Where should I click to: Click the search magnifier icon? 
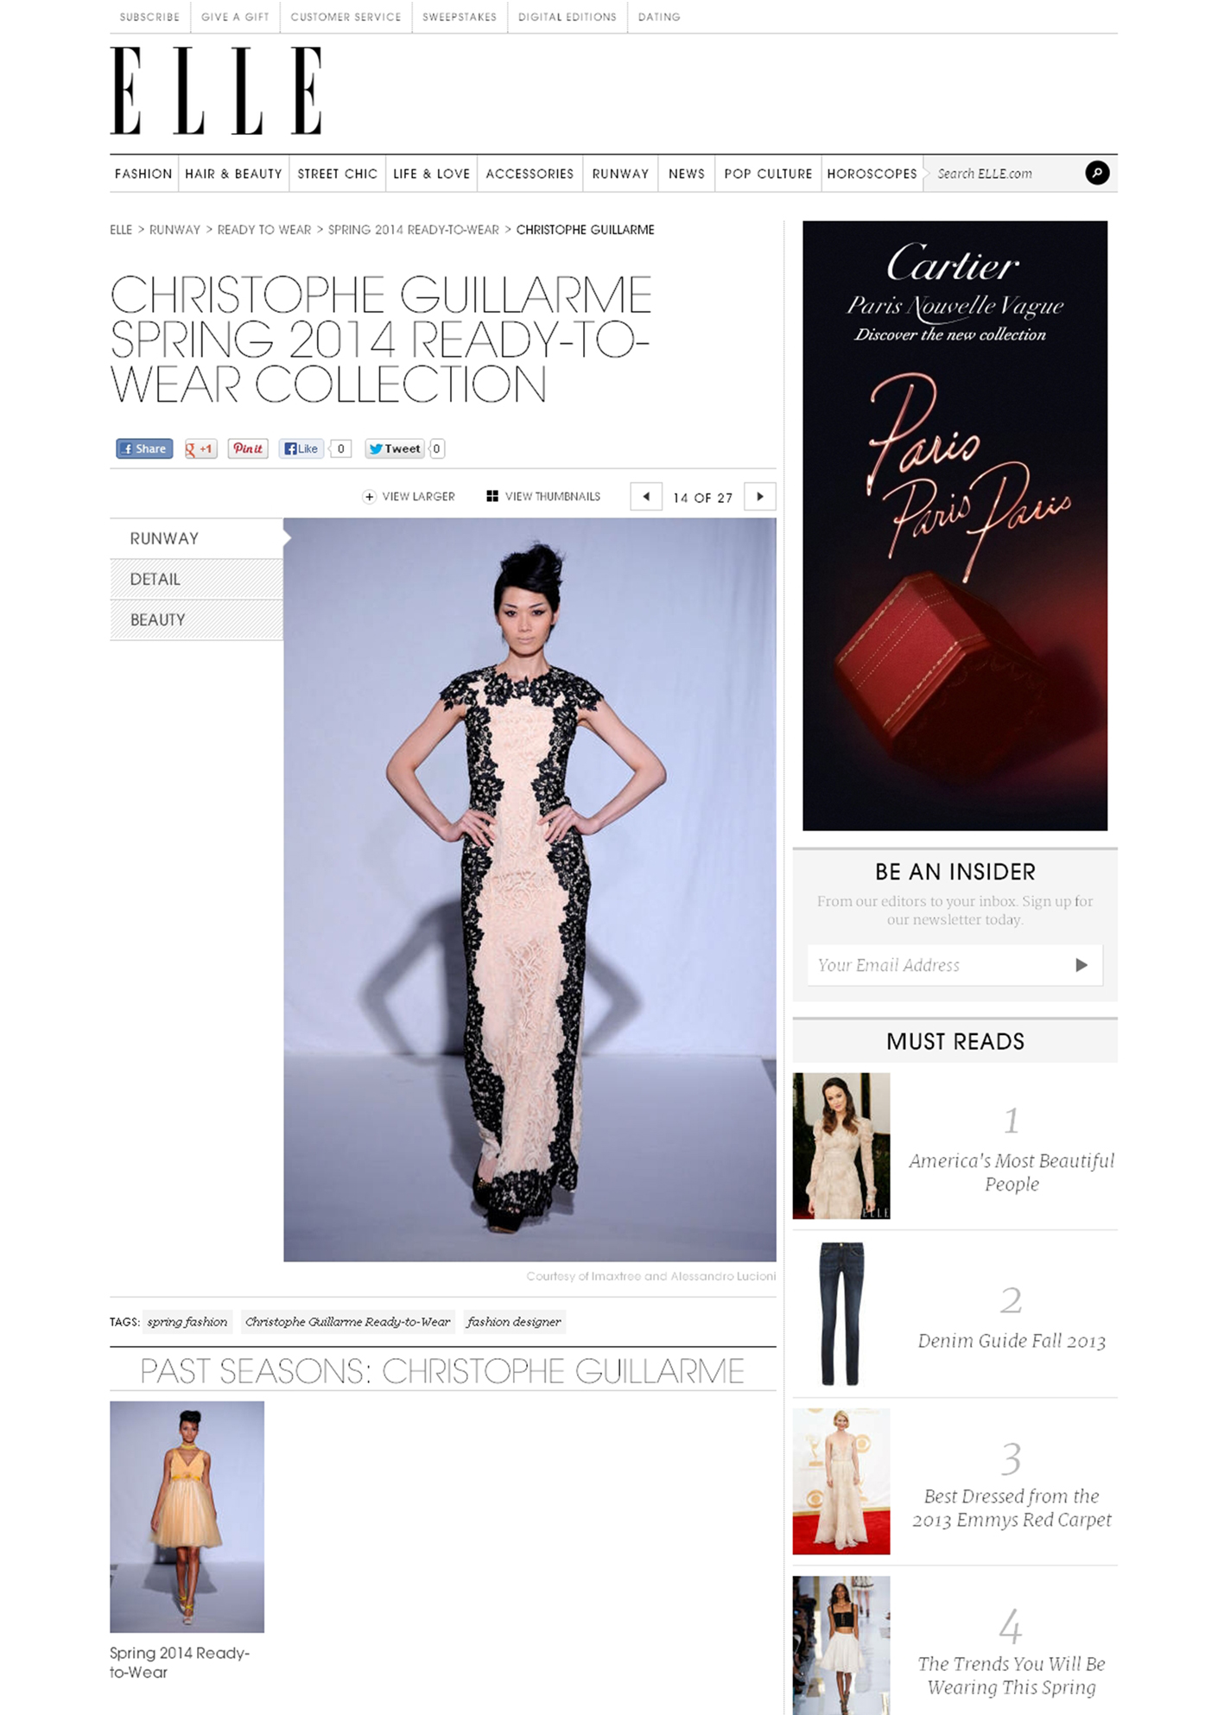click(1097, 174)
